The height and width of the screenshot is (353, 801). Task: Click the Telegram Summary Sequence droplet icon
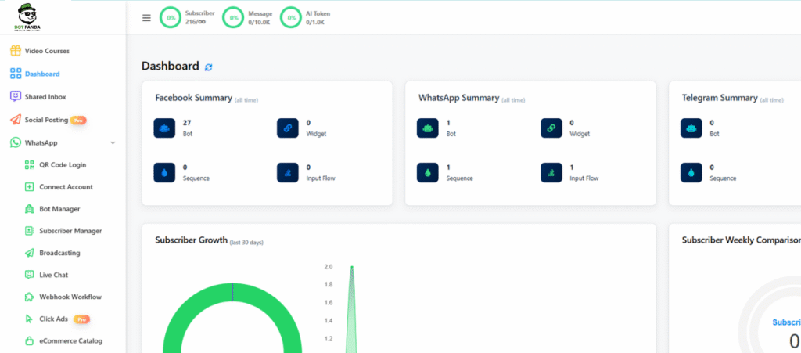pyautogui.click(x=691, y=173)
